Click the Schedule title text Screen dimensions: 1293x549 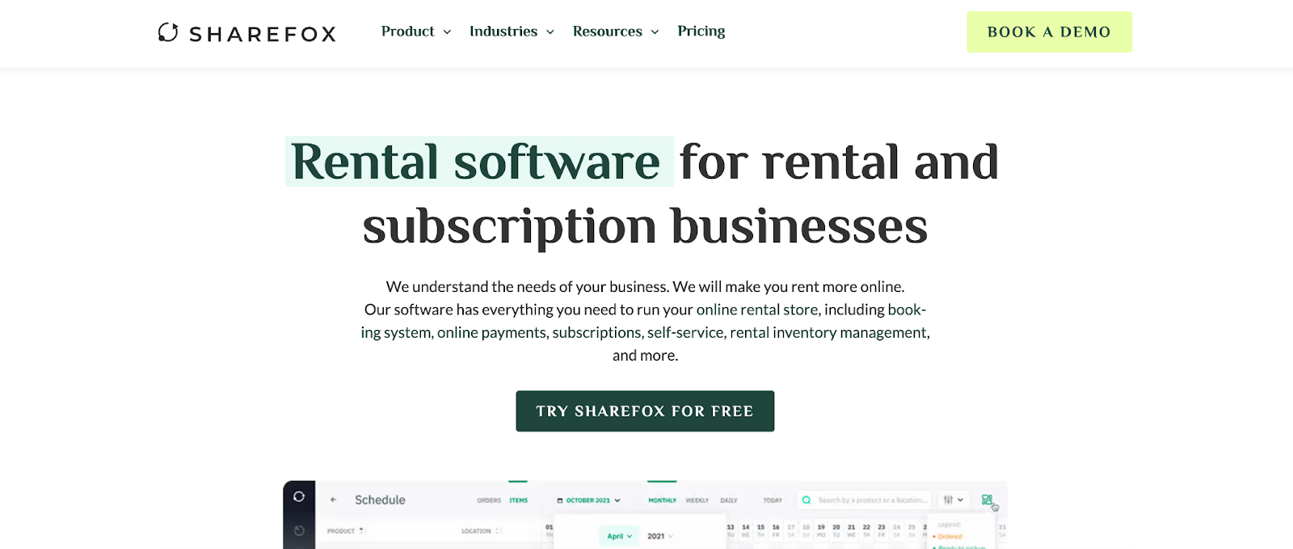tap(380, 500)
